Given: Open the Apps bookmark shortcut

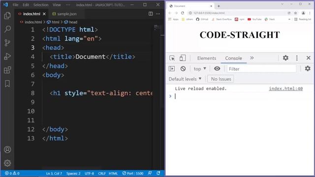Looking at the screenshot, I should point(173,19).
